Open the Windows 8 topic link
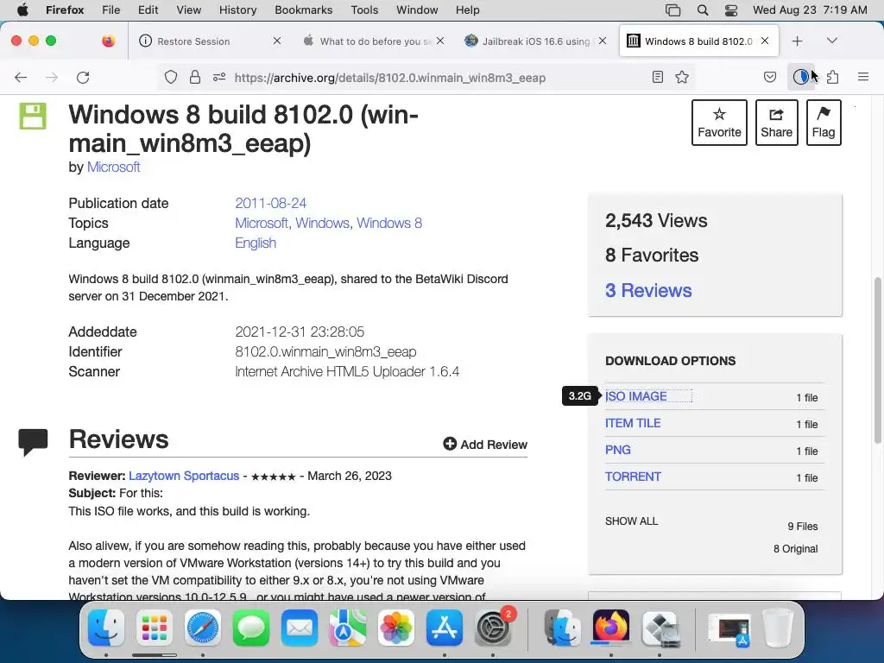This screenshot has height=663, width=884. click(x=389, y=223)
